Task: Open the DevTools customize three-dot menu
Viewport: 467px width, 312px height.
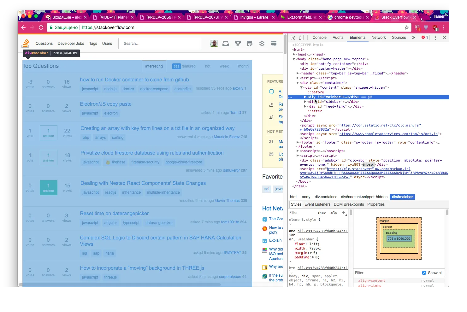Action: tap(435, 38)
